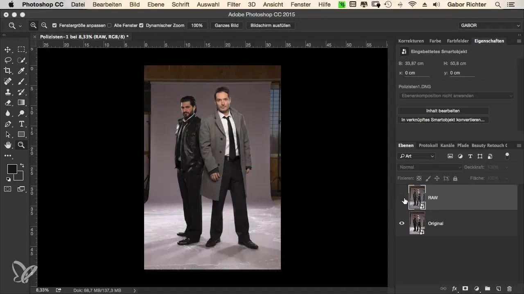
Task: Open the Normal blend mode dropdown
Action: (x=429, y=167)
